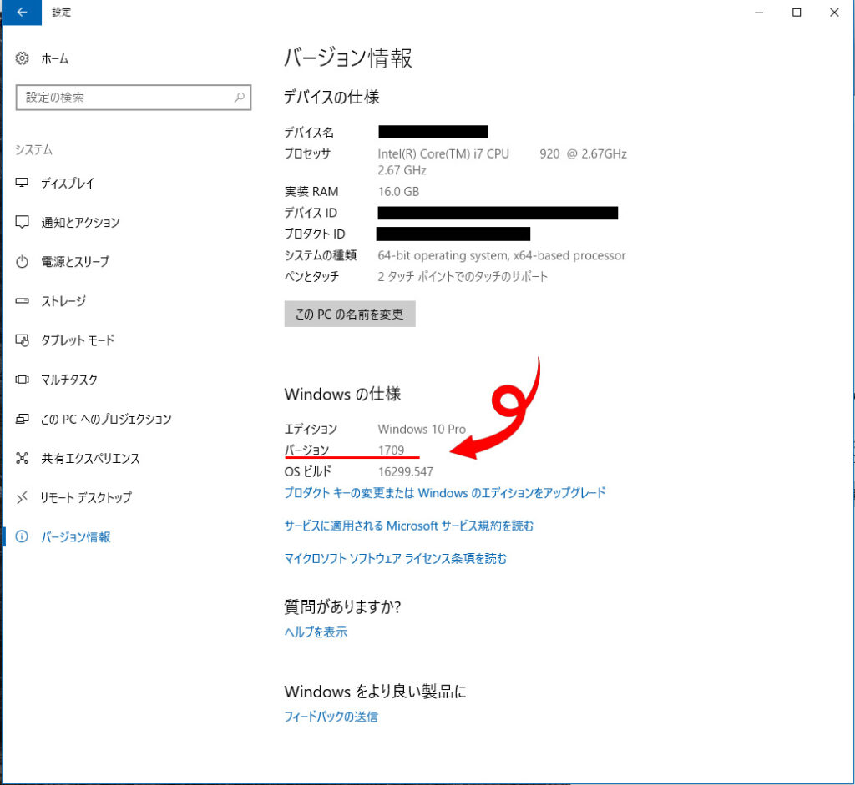Click the デバイスの仕様 section heading
Image resolution: width=855 pixels, height=785 pixels.
pyautogui.click(x=331, y=97)
